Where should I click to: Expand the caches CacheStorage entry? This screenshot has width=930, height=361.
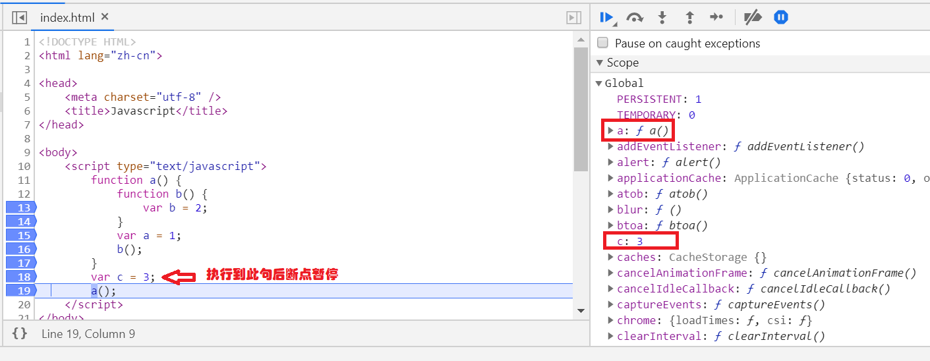point(611,257)
